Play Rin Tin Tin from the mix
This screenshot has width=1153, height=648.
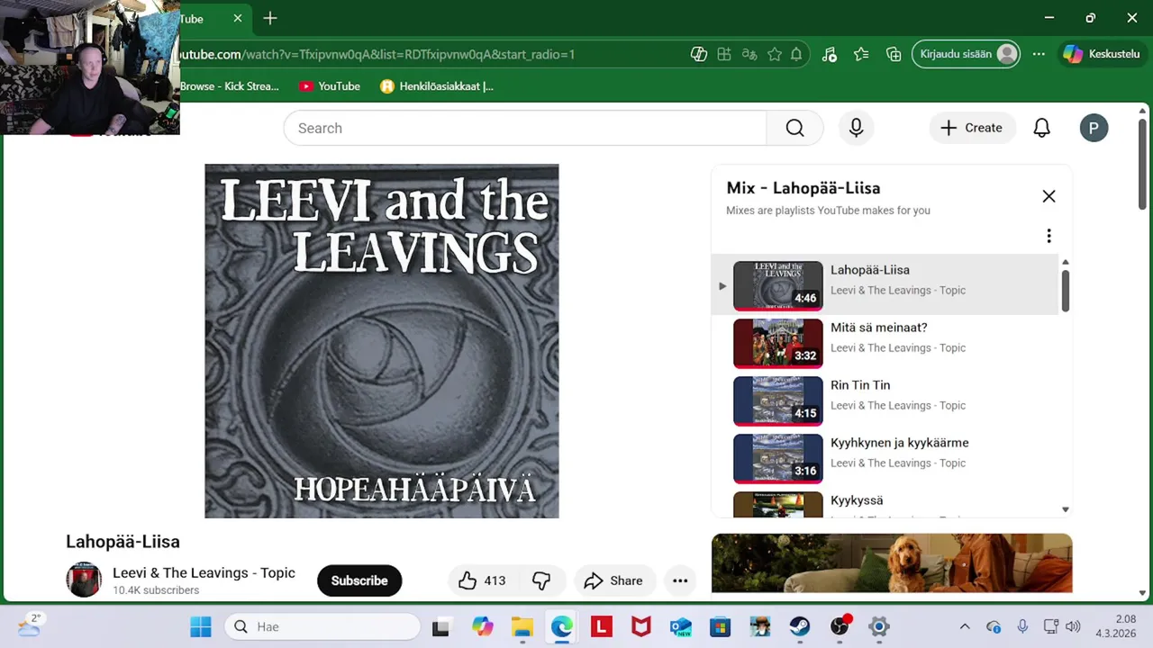click(885, 400)
